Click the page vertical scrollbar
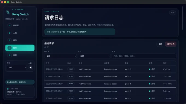Image resolution: width=186 pixels, height=104 pixels. point(182,18)
